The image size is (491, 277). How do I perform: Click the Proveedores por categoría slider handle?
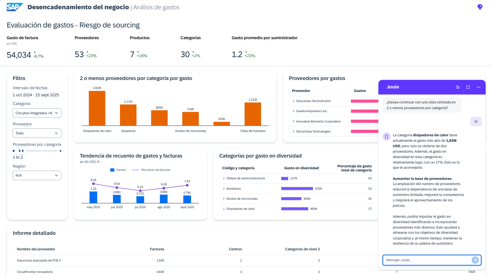click(x=21, y=150)
